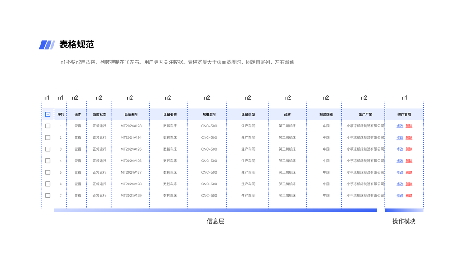The height and width of the screenshot is (261, 465).
Task: Delete device MT2024A125 via 删除 link
Action: [409, 149]
